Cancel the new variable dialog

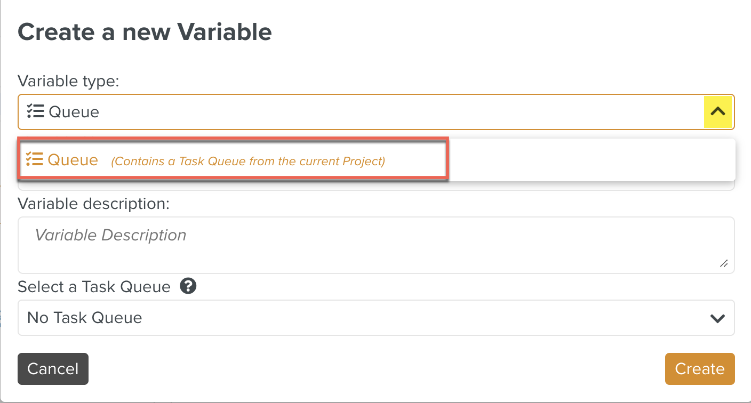53,368
